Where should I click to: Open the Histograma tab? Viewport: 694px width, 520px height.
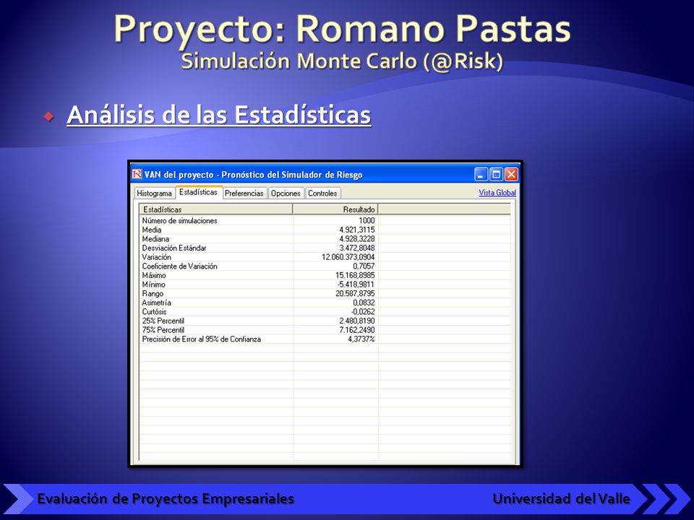(x=154, y=194)
